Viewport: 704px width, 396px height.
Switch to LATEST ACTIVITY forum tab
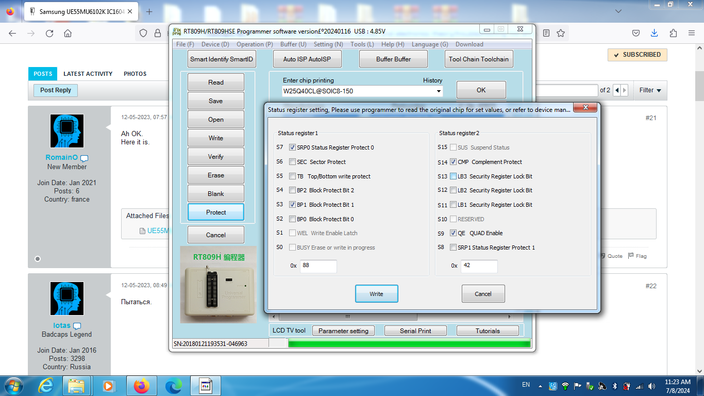pos(88,74)
